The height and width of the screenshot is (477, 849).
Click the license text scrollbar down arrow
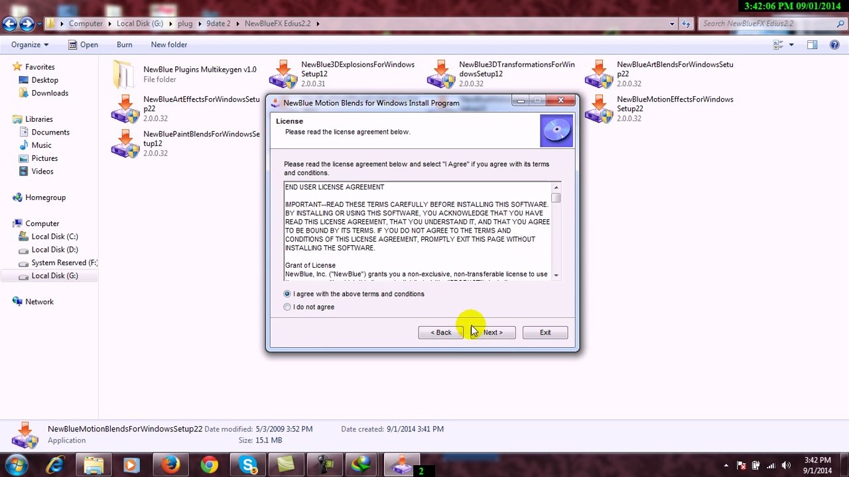(556, 275)
